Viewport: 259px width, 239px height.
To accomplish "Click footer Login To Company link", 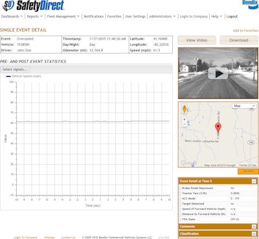I will [x=25, y=238].
